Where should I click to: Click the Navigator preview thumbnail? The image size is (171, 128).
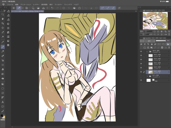coord(155,21)
